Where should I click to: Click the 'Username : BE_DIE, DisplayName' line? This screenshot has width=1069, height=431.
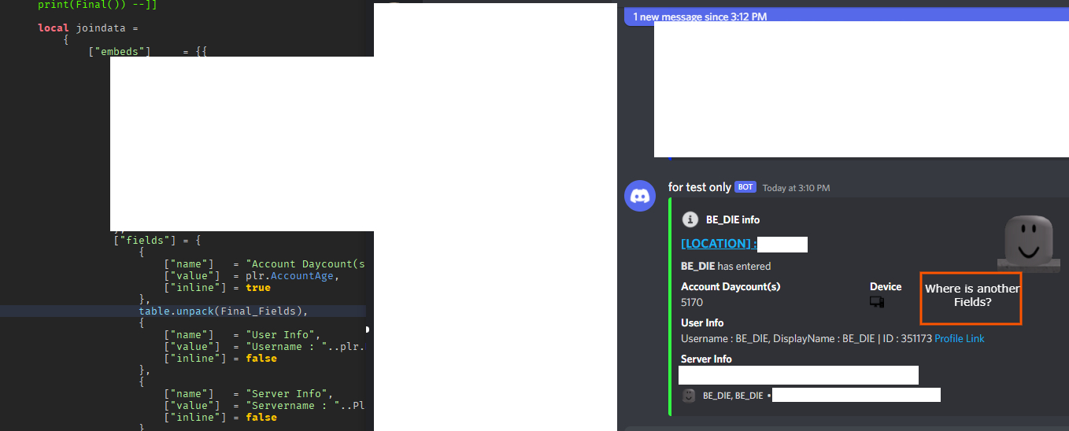806,338
